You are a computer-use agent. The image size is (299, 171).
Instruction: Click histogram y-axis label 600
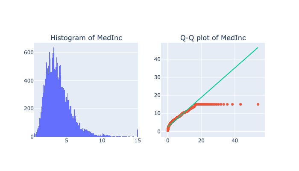click(x=29, y=52)
